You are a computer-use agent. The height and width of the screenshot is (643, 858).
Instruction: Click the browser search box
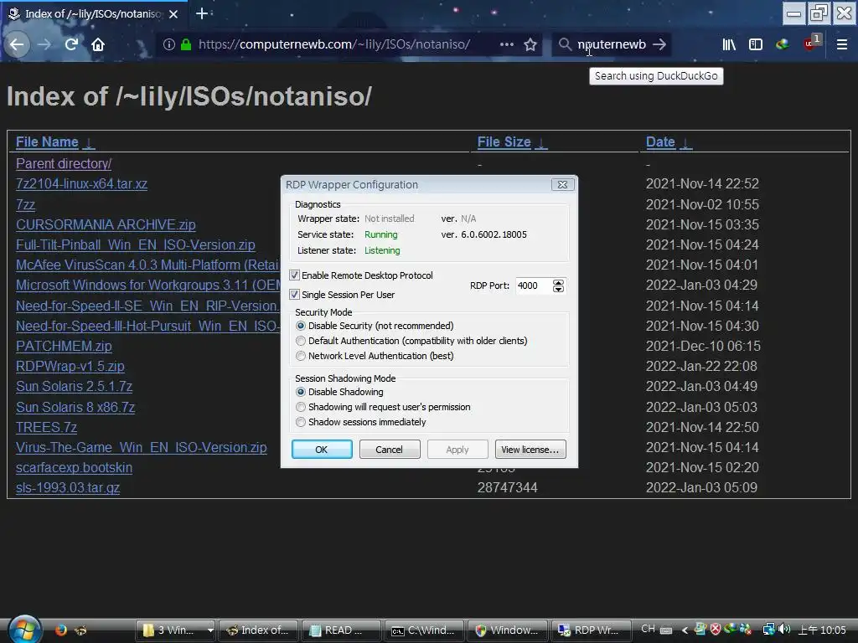pyautogui.click(x=612, y=44)
